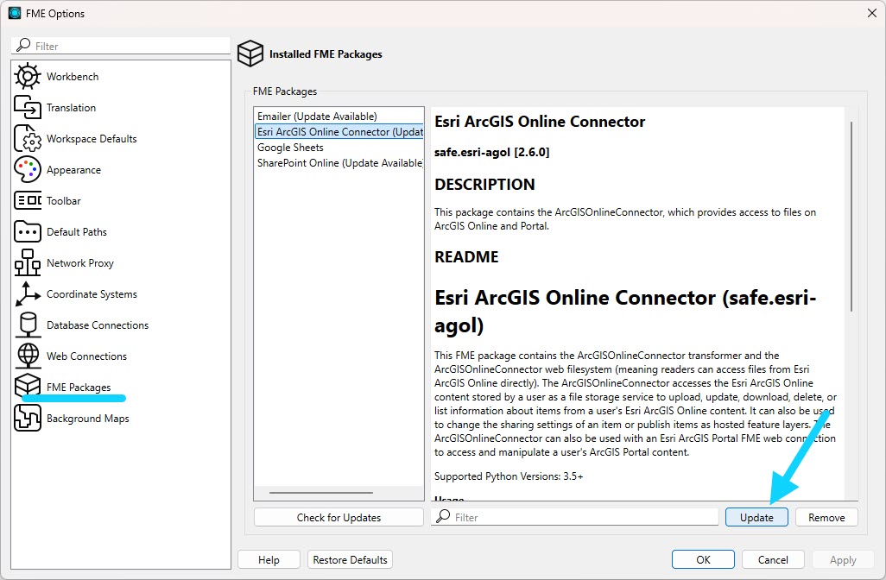This screenshot has height=580, width=886.
Task: Open Default Paths settings
Action: click(76, 231)
